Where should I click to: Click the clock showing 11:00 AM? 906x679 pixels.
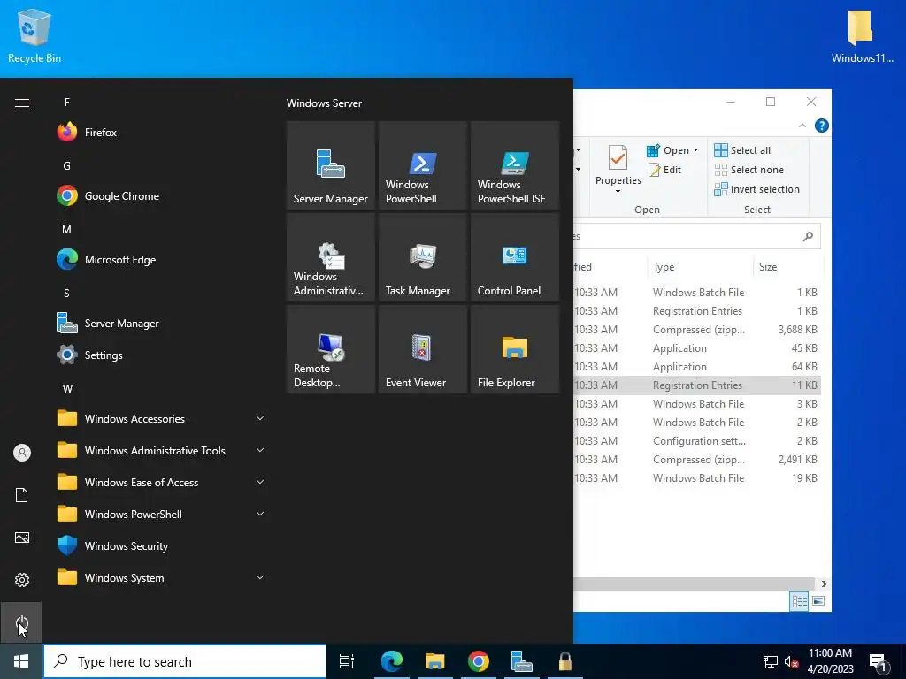tap(830, 653)
